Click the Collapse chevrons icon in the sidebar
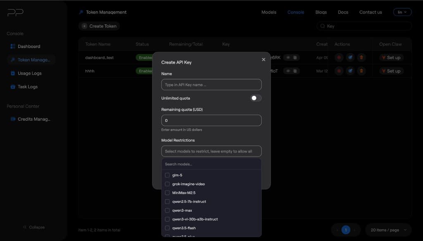The image size is (423, 241). pyautogui.click(x=25, y=227)
